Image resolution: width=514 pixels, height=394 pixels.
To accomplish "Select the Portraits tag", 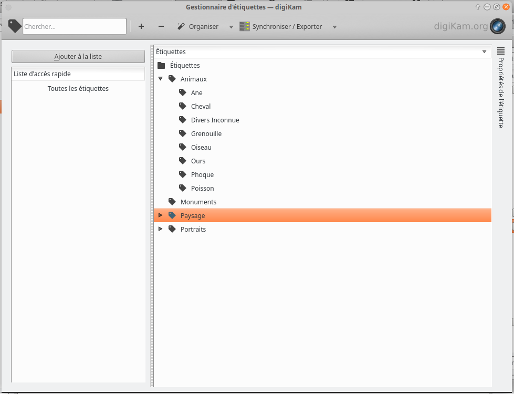I will pos(193,230).
